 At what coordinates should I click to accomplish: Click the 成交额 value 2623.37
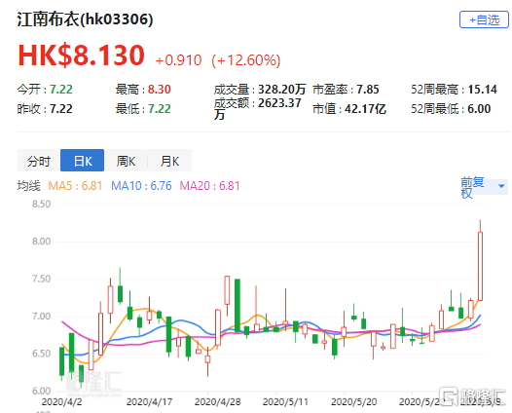pos(279,103)
